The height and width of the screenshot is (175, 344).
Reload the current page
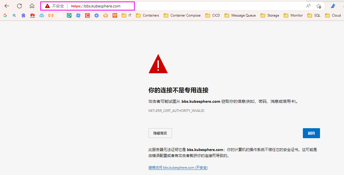(19, 6)
